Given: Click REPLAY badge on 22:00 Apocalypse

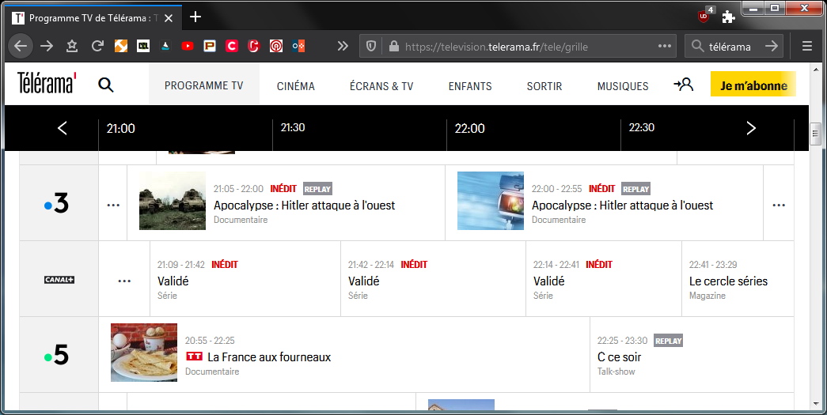Looking at the screenshot, I should click(x=635, y=189).
